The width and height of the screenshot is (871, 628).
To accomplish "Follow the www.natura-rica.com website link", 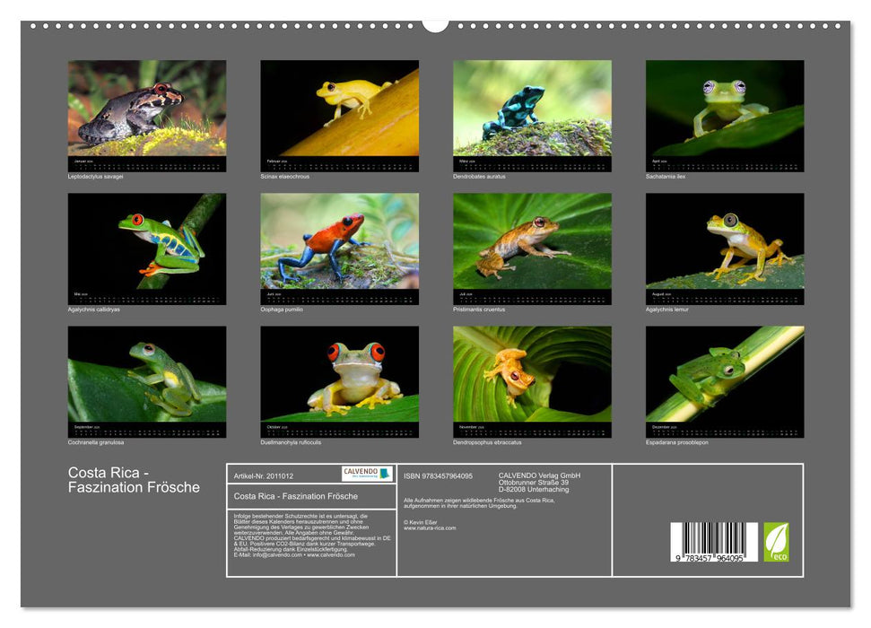I will pos(430,528).
